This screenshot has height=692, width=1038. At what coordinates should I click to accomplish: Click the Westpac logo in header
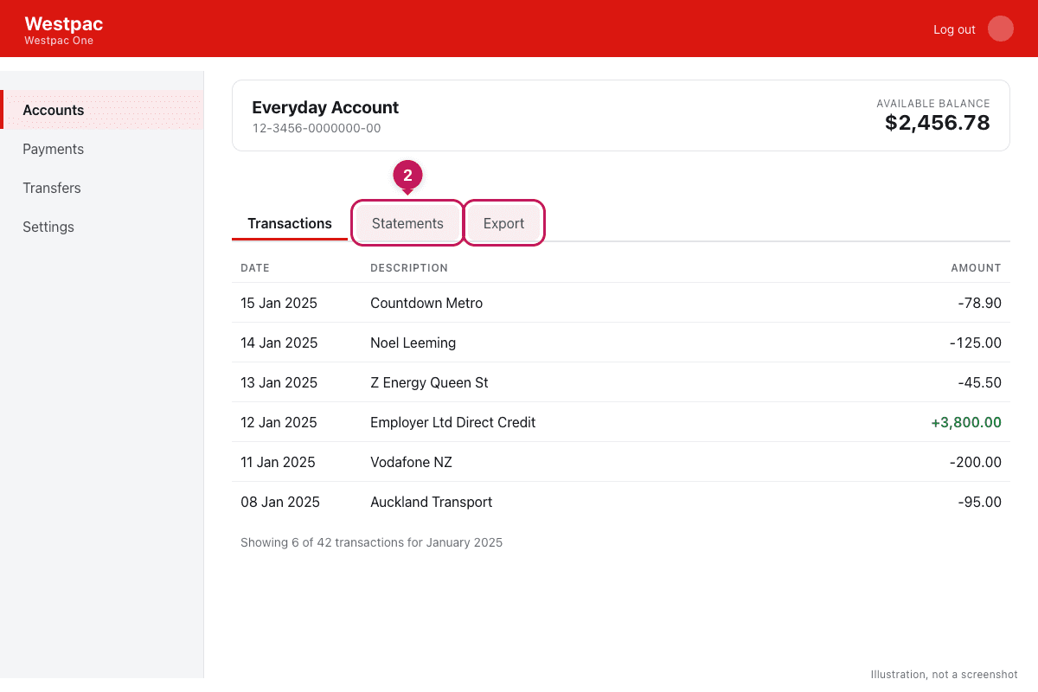pos(63,24)
